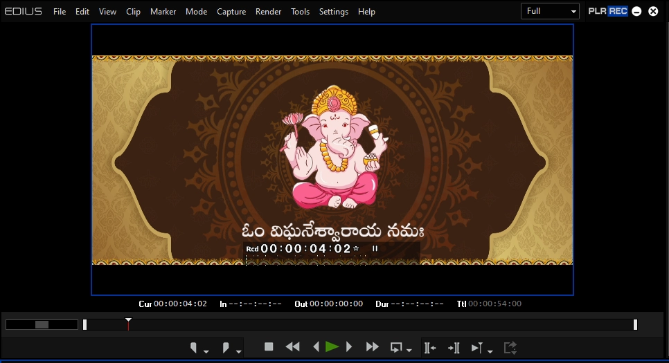Open the Tools menu
The image size is (669, 363).
300,12
